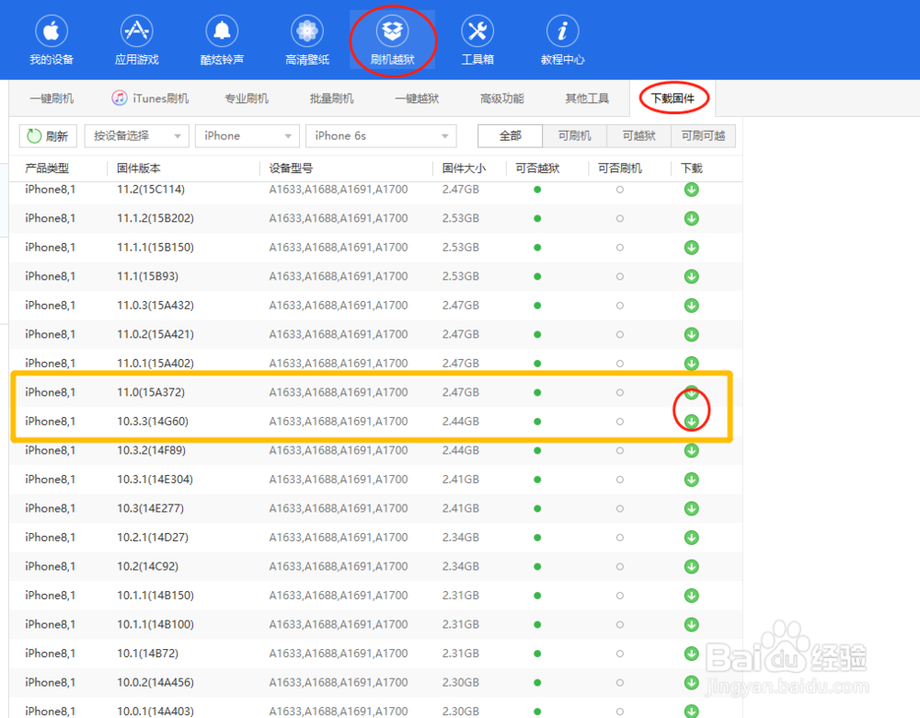This screenshot has width=920, height=718.
Task: Download firmware 11.0.2(15A421)
Action: pos(692,334)
